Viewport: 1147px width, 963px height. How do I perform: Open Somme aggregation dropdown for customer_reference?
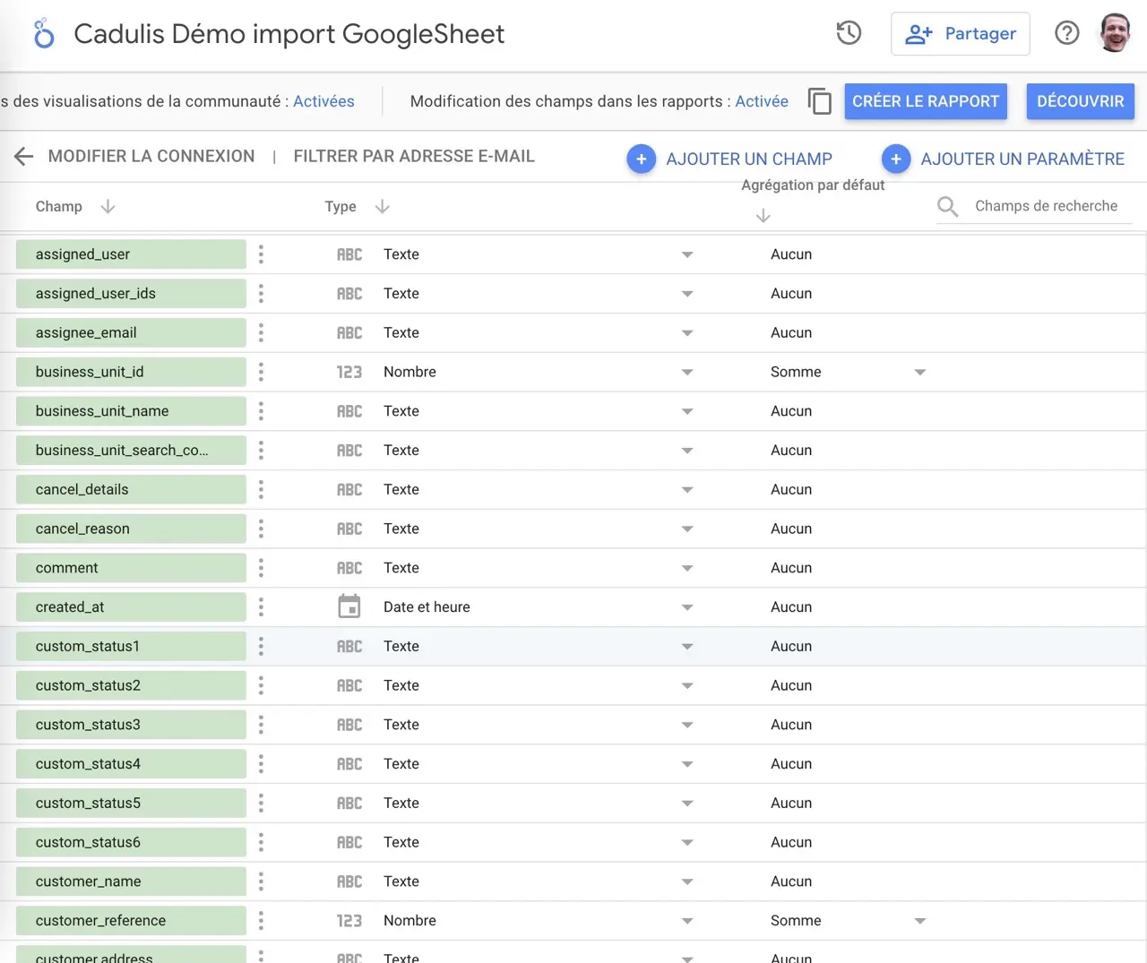(x=919, y=921)
